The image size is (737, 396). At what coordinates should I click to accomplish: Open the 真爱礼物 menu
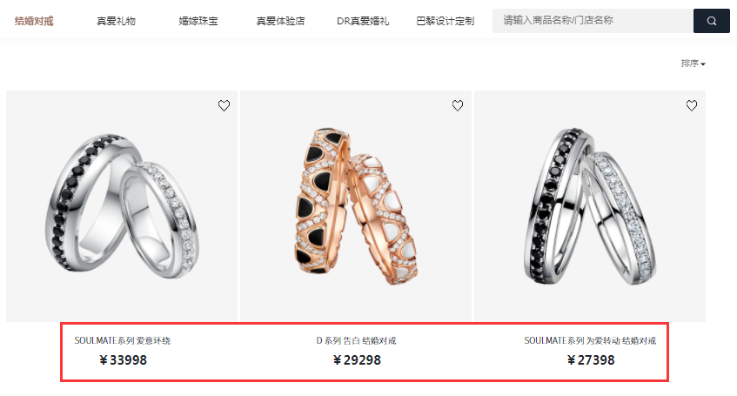(116, 21)
